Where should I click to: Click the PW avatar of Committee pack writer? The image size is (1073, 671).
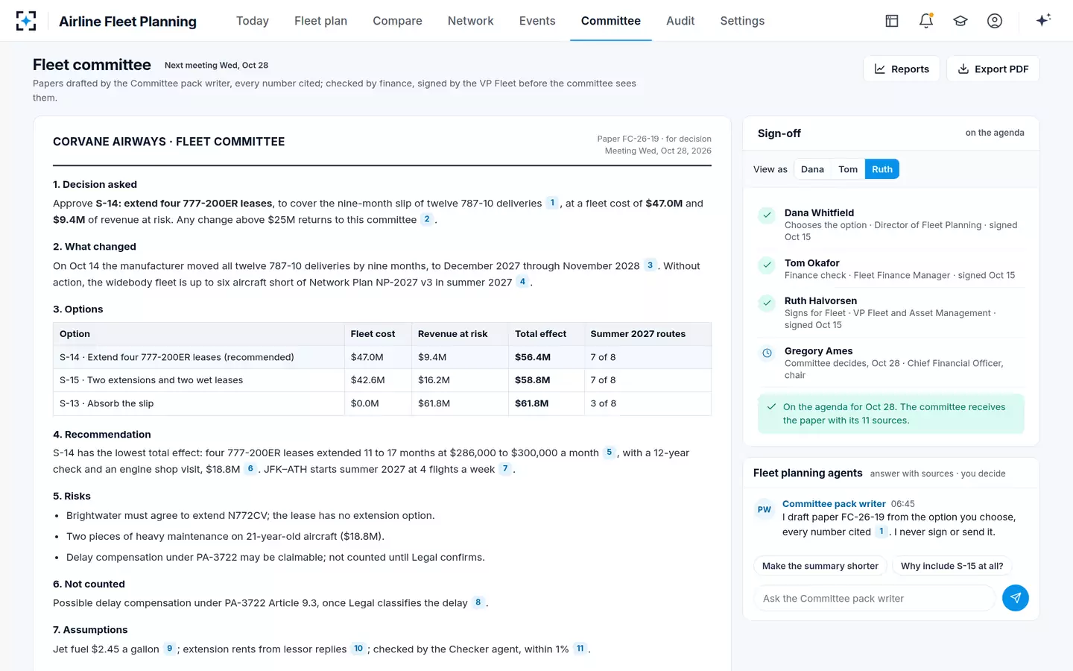[765, 510]
